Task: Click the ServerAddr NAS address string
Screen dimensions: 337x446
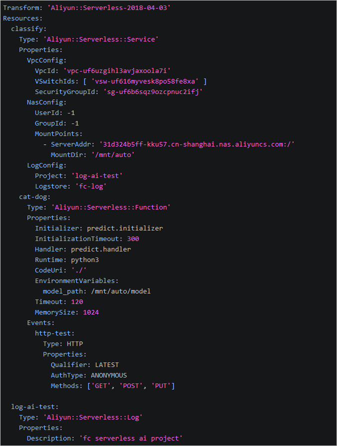Action: coord(196,144)
